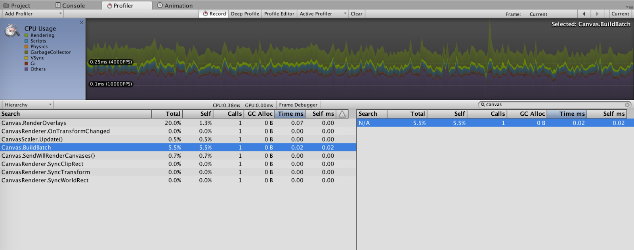
Task: Click the Clear button
Action: (356, 14)
